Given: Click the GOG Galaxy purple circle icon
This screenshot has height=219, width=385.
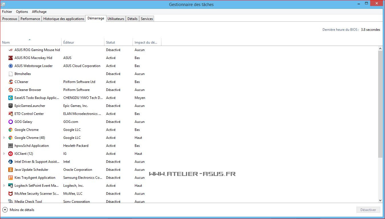Looking at the screenshot, I should coord(11,122).
